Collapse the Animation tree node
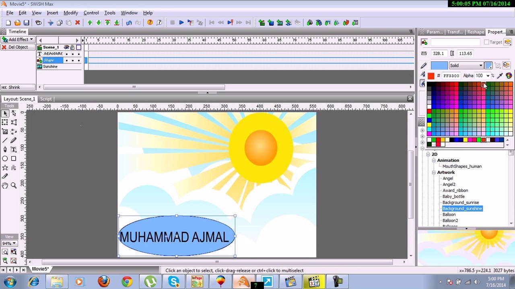The width and height of the screenshot is (515, 289). (x=434, y=161)
